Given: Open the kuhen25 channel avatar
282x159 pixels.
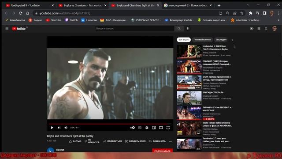Looking at the screenshot, I should coord(51,150).
